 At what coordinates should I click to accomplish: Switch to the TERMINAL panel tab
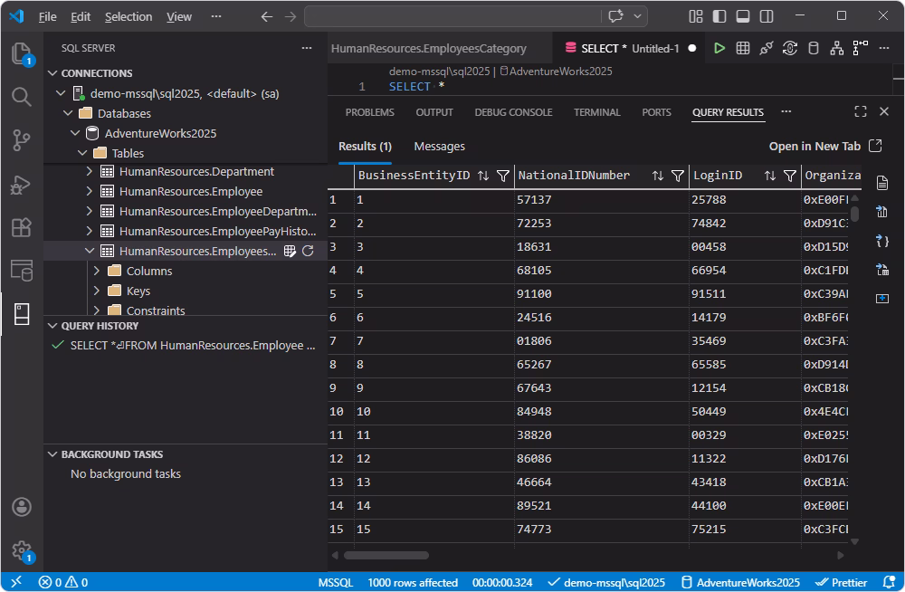pos(596,112)
